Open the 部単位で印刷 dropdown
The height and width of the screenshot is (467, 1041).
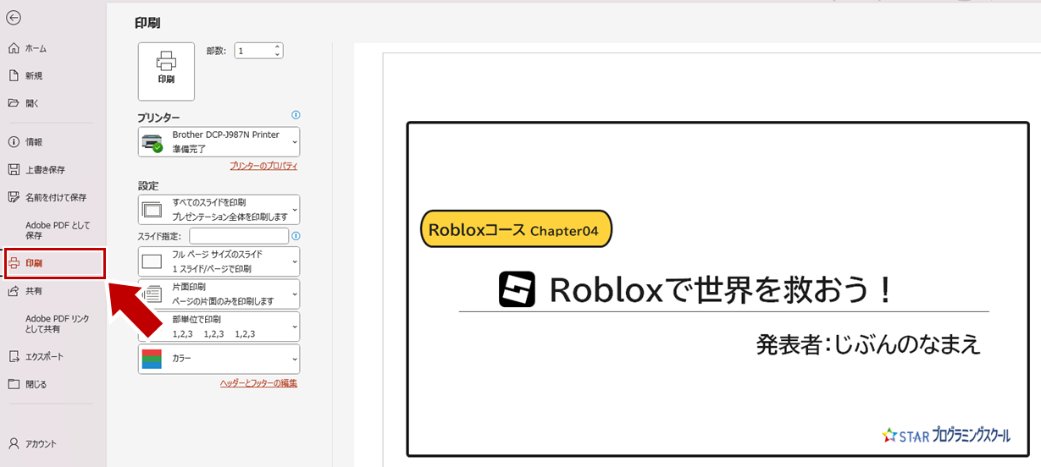(x=219, y=327)
